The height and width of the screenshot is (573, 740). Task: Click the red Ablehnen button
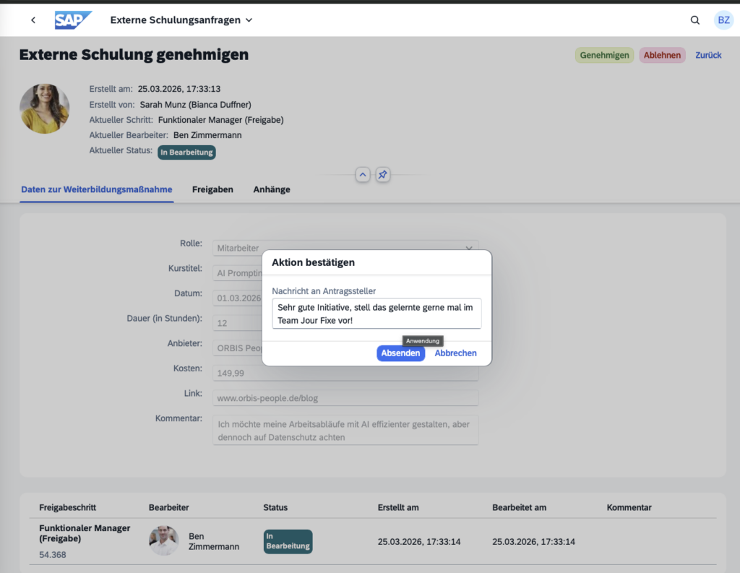pyautogui.click(x=662, y=55)
